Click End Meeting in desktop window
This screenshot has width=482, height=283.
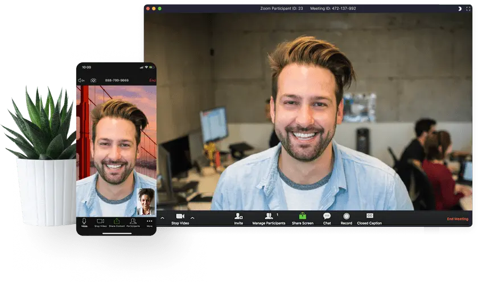point(458,219)
